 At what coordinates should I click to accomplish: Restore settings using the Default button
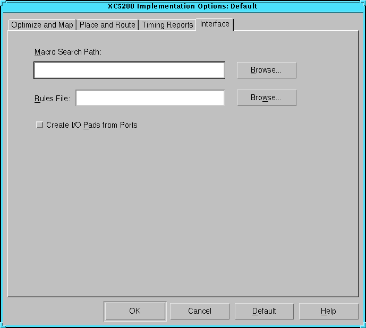coord(264,311)
